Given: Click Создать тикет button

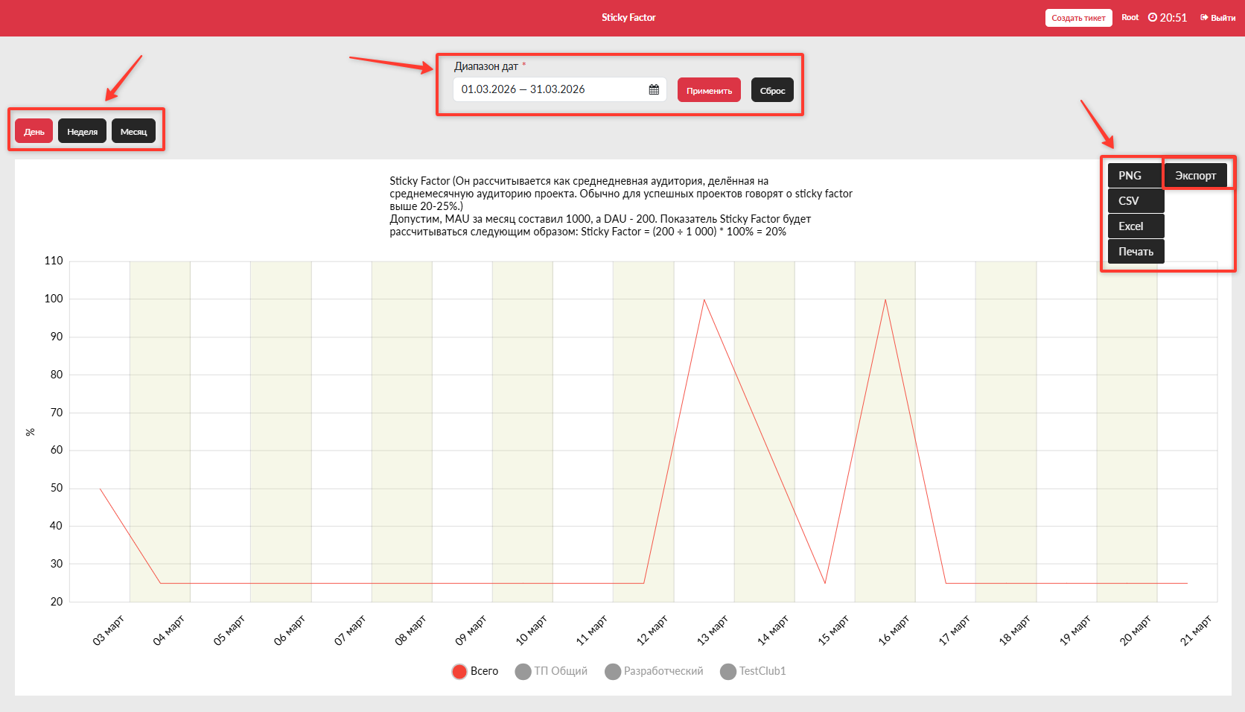Looking at the screenshot, I should (x=1078, y=18).
